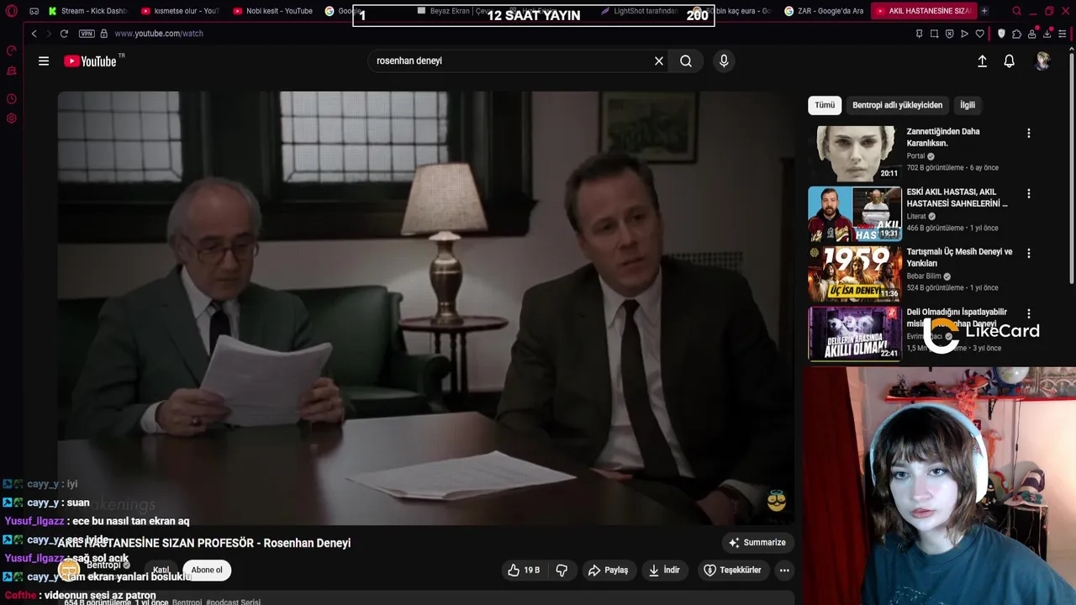
Task: Subscribe with the Abone ol button
Action: coord(207,570)
